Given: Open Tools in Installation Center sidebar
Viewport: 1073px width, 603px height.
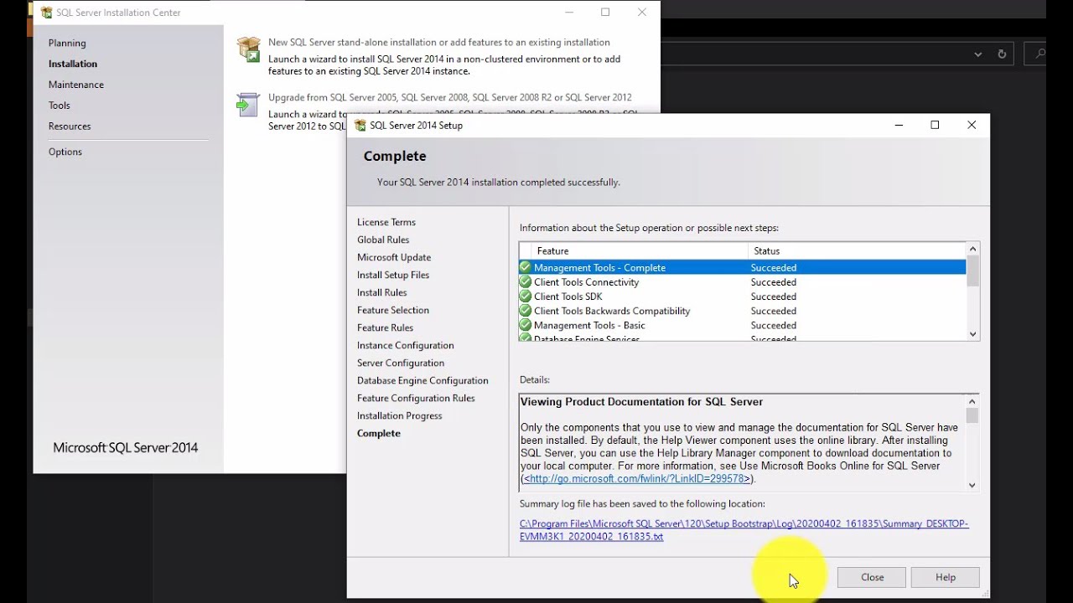Looking at the screenshot, I should point(60,106).
